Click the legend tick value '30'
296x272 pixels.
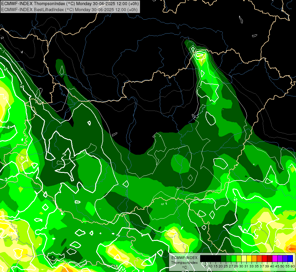(241, 266)
